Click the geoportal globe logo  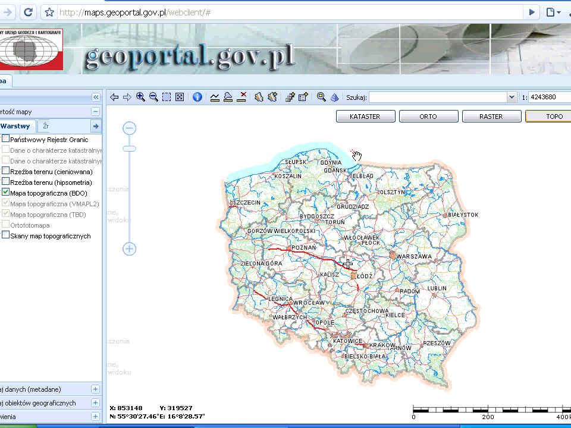point(30,49)
